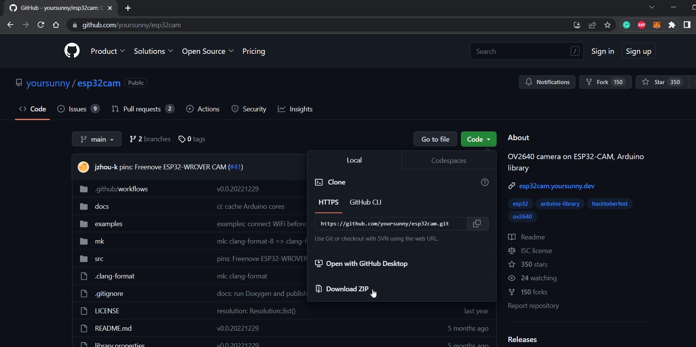Click the clone URL text field

click(x=391, y=224)
